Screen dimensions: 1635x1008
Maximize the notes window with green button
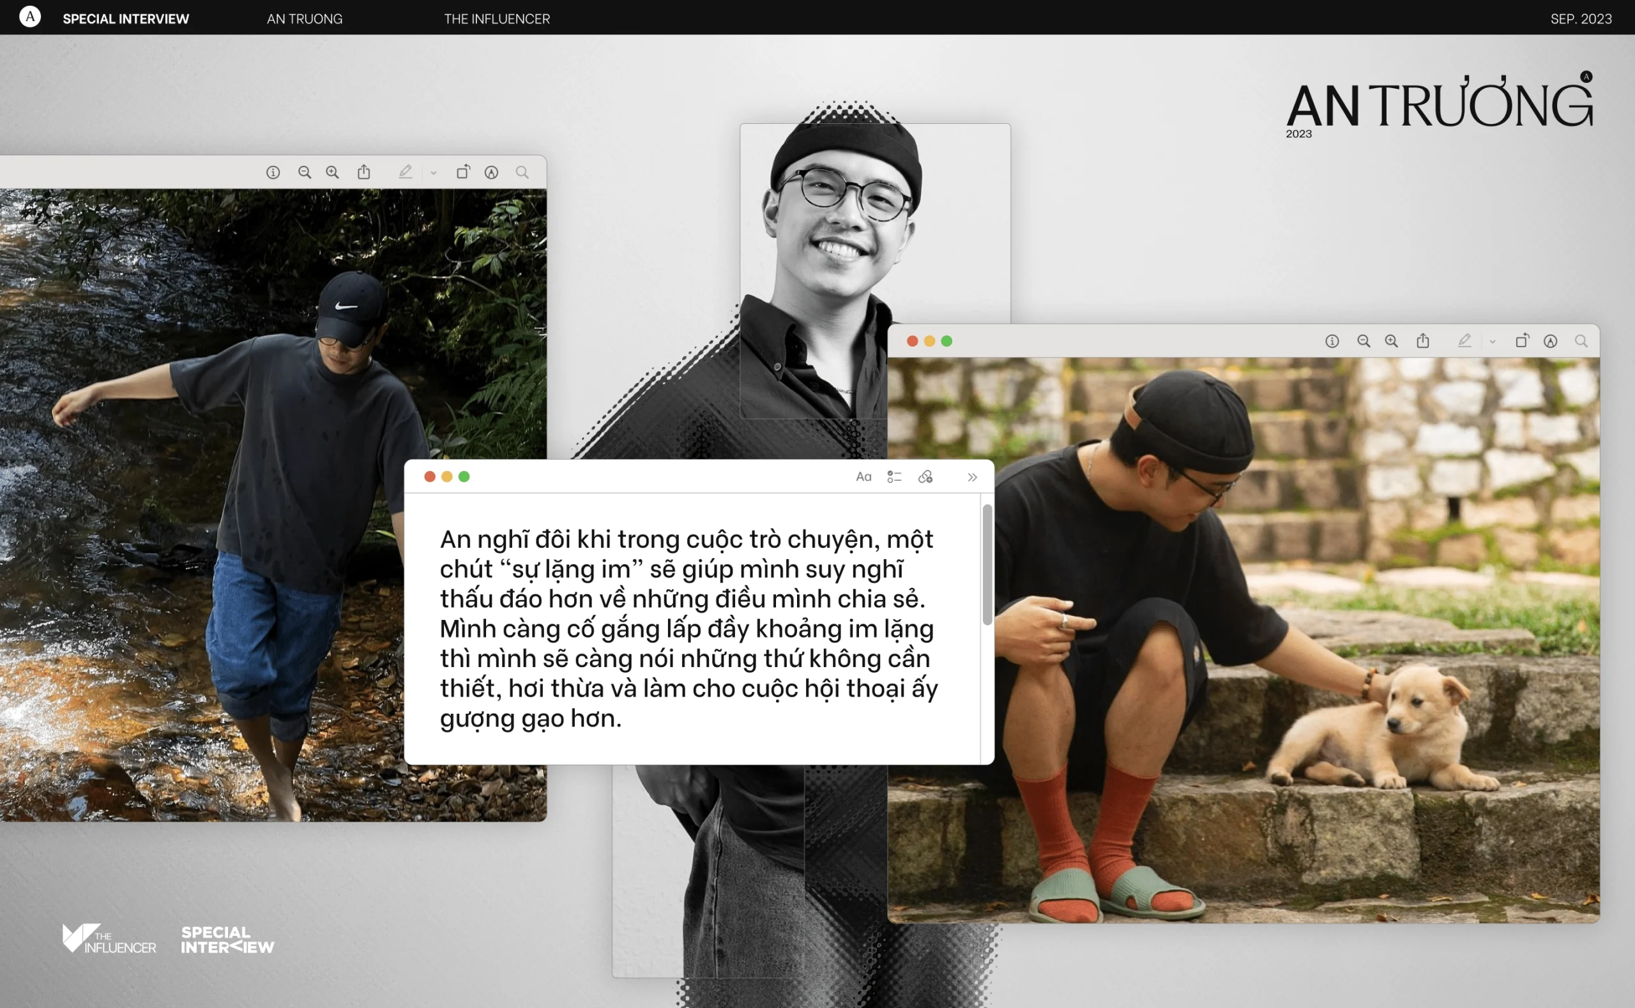coord(464,477)
